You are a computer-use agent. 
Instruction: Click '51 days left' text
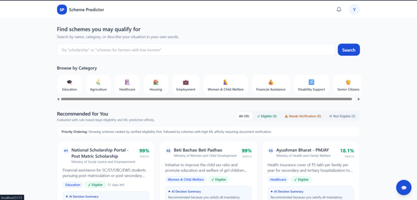pos(116,185)
